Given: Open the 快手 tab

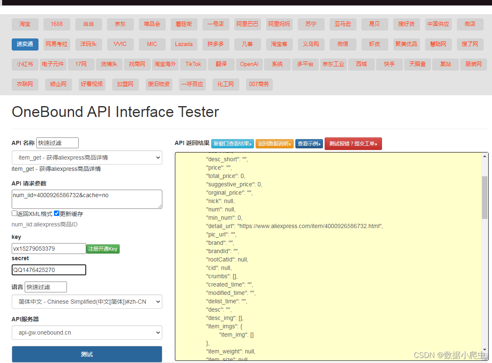Looking at the screenshot, I should 389,64.
